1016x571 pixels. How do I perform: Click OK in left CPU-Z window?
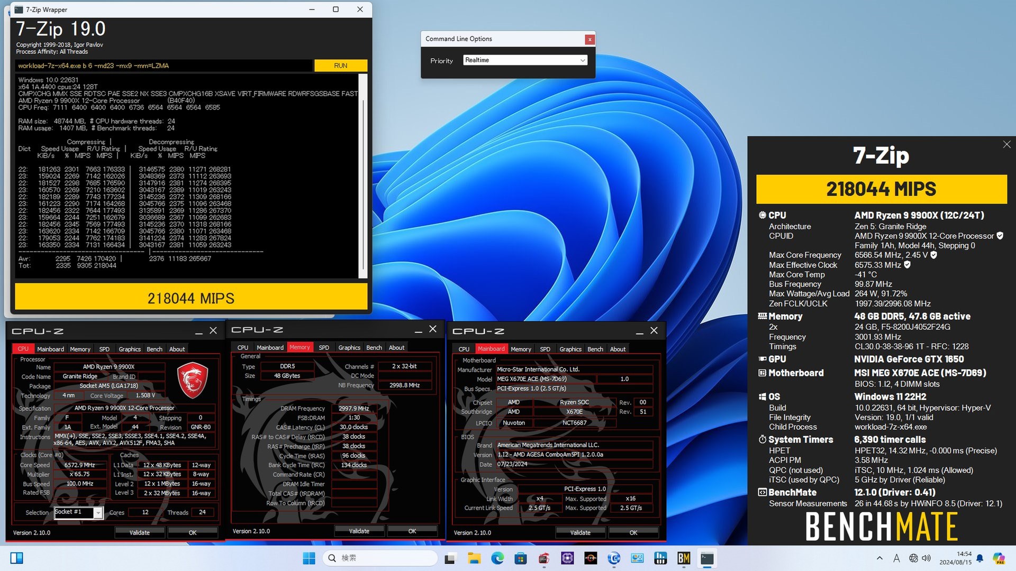(x=193, y=532)
